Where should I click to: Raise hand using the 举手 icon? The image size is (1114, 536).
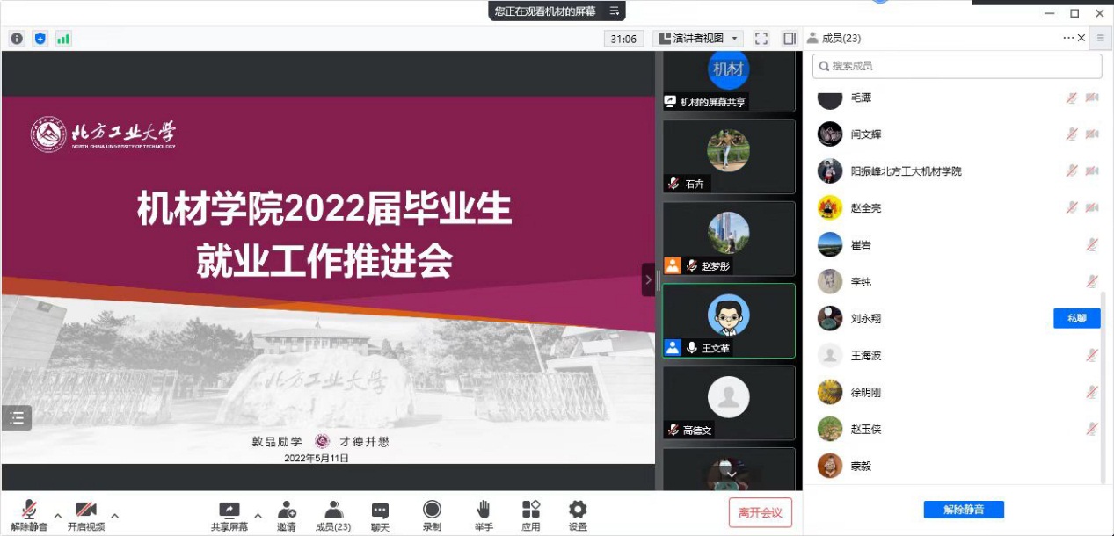tap(483, 515)
